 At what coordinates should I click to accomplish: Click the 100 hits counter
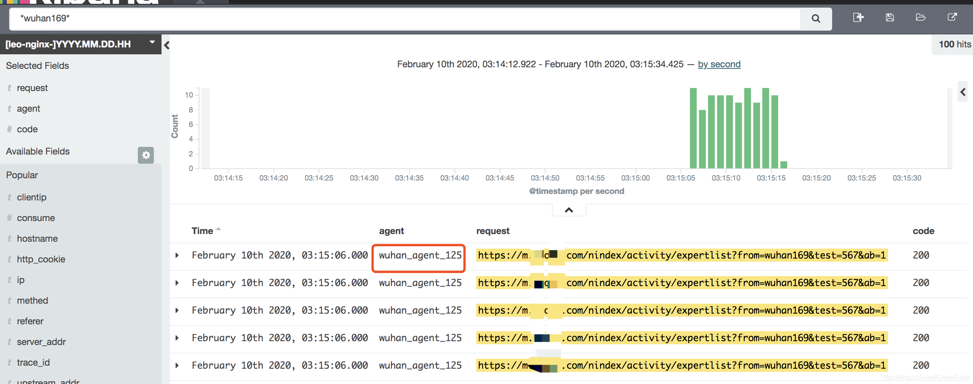click(955, 44)
